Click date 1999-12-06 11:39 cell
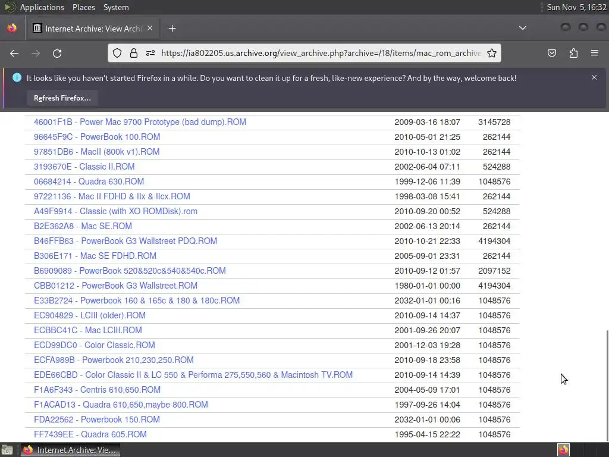 point(427,181)
